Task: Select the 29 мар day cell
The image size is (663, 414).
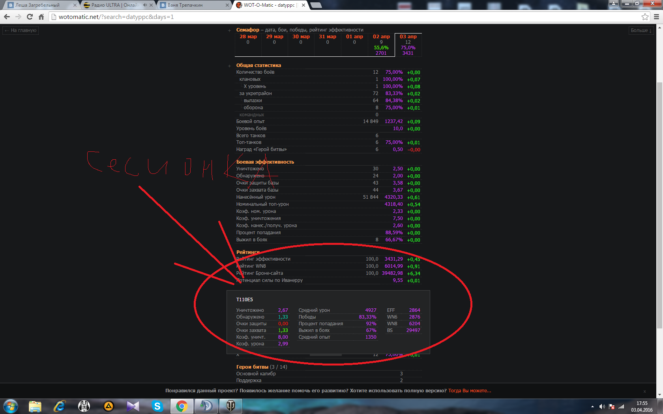Action: (274, 45)
